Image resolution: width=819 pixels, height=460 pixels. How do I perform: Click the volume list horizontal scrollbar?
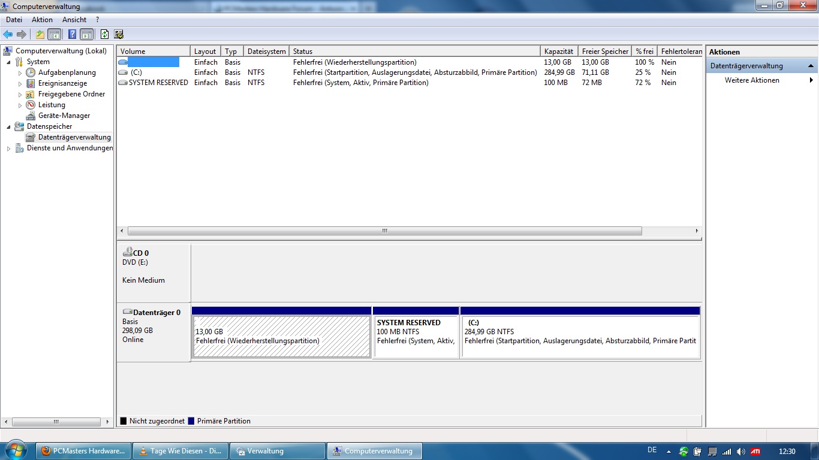pos(384,231)
